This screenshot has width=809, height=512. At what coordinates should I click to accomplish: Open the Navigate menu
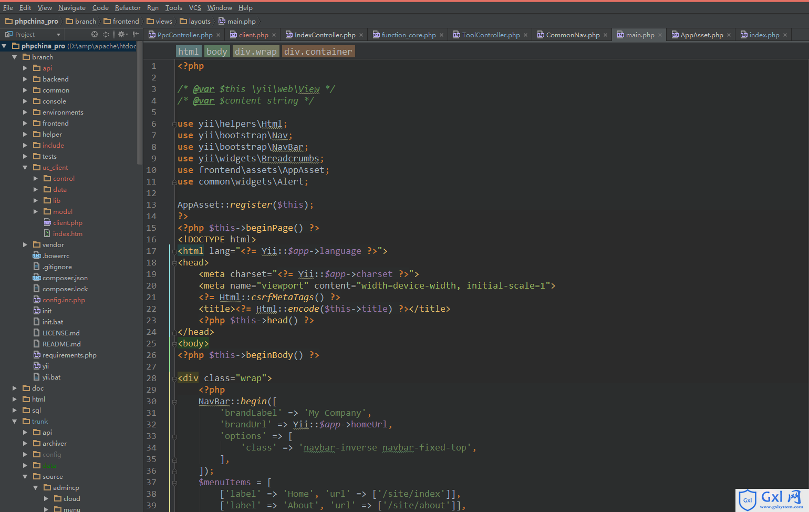pyautogui.click(x=71, y=7)
